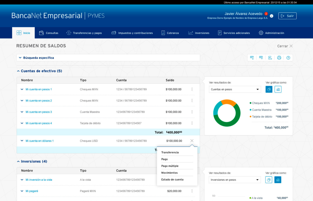Screen dimensions: 313x201
Task: Open Transferencias y pagos menu
Action: tap(84, 33)
